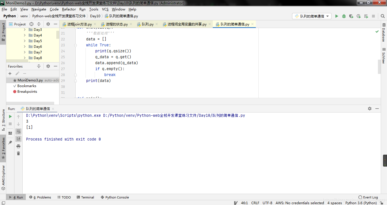
Task: Toggle scroll to end in Run console
Action: [x=18, y=139]
